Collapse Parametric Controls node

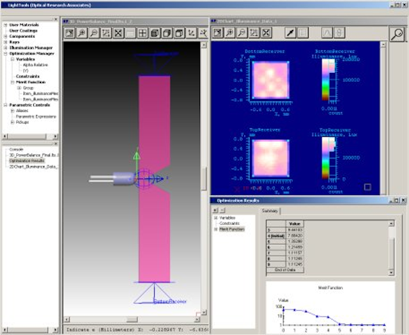[6, 105]
